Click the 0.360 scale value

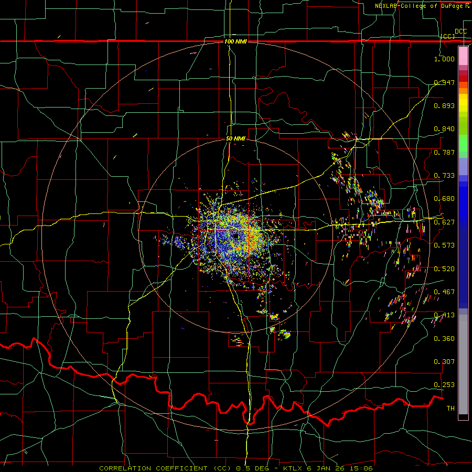tap(444, 339)
